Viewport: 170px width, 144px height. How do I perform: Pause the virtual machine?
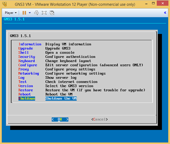24,13
